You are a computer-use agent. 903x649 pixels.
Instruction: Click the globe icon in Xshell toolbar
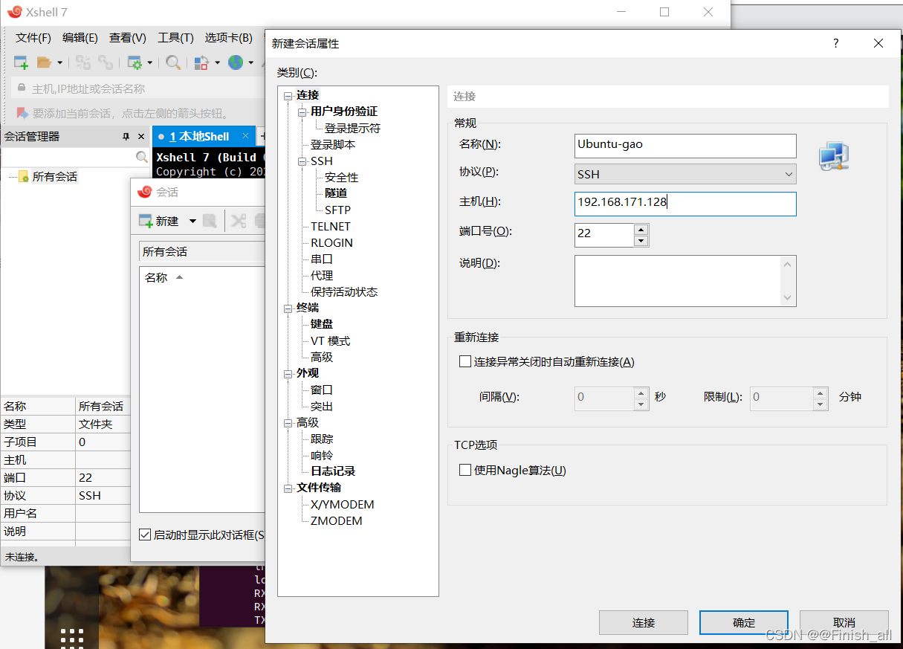(x=236, y=62)
